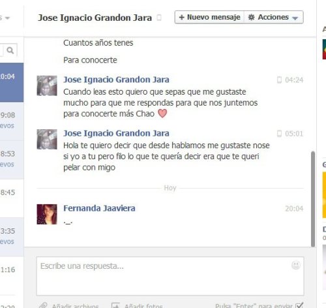The height and width of the screenshot is (308, 326).
Task: Select the 9:08 conversation in list
Action: click(x=12, y=121)
